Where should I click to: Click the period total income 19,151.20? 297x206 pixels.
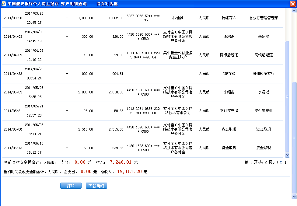point(129,172)
